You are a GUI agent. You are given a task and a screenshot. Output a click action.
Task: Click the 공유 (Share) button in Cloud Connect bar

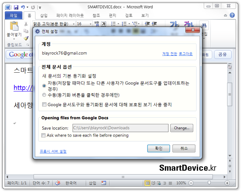[x=223, y=55]
